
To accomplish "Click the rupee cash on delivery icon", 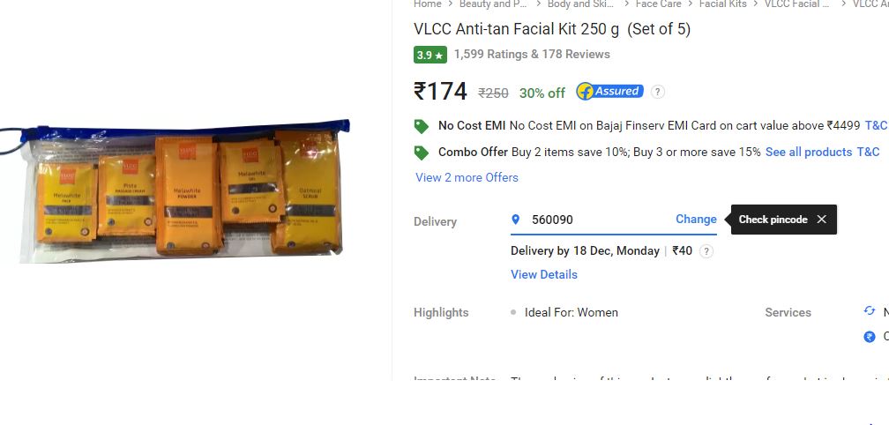I will [870, 337].
